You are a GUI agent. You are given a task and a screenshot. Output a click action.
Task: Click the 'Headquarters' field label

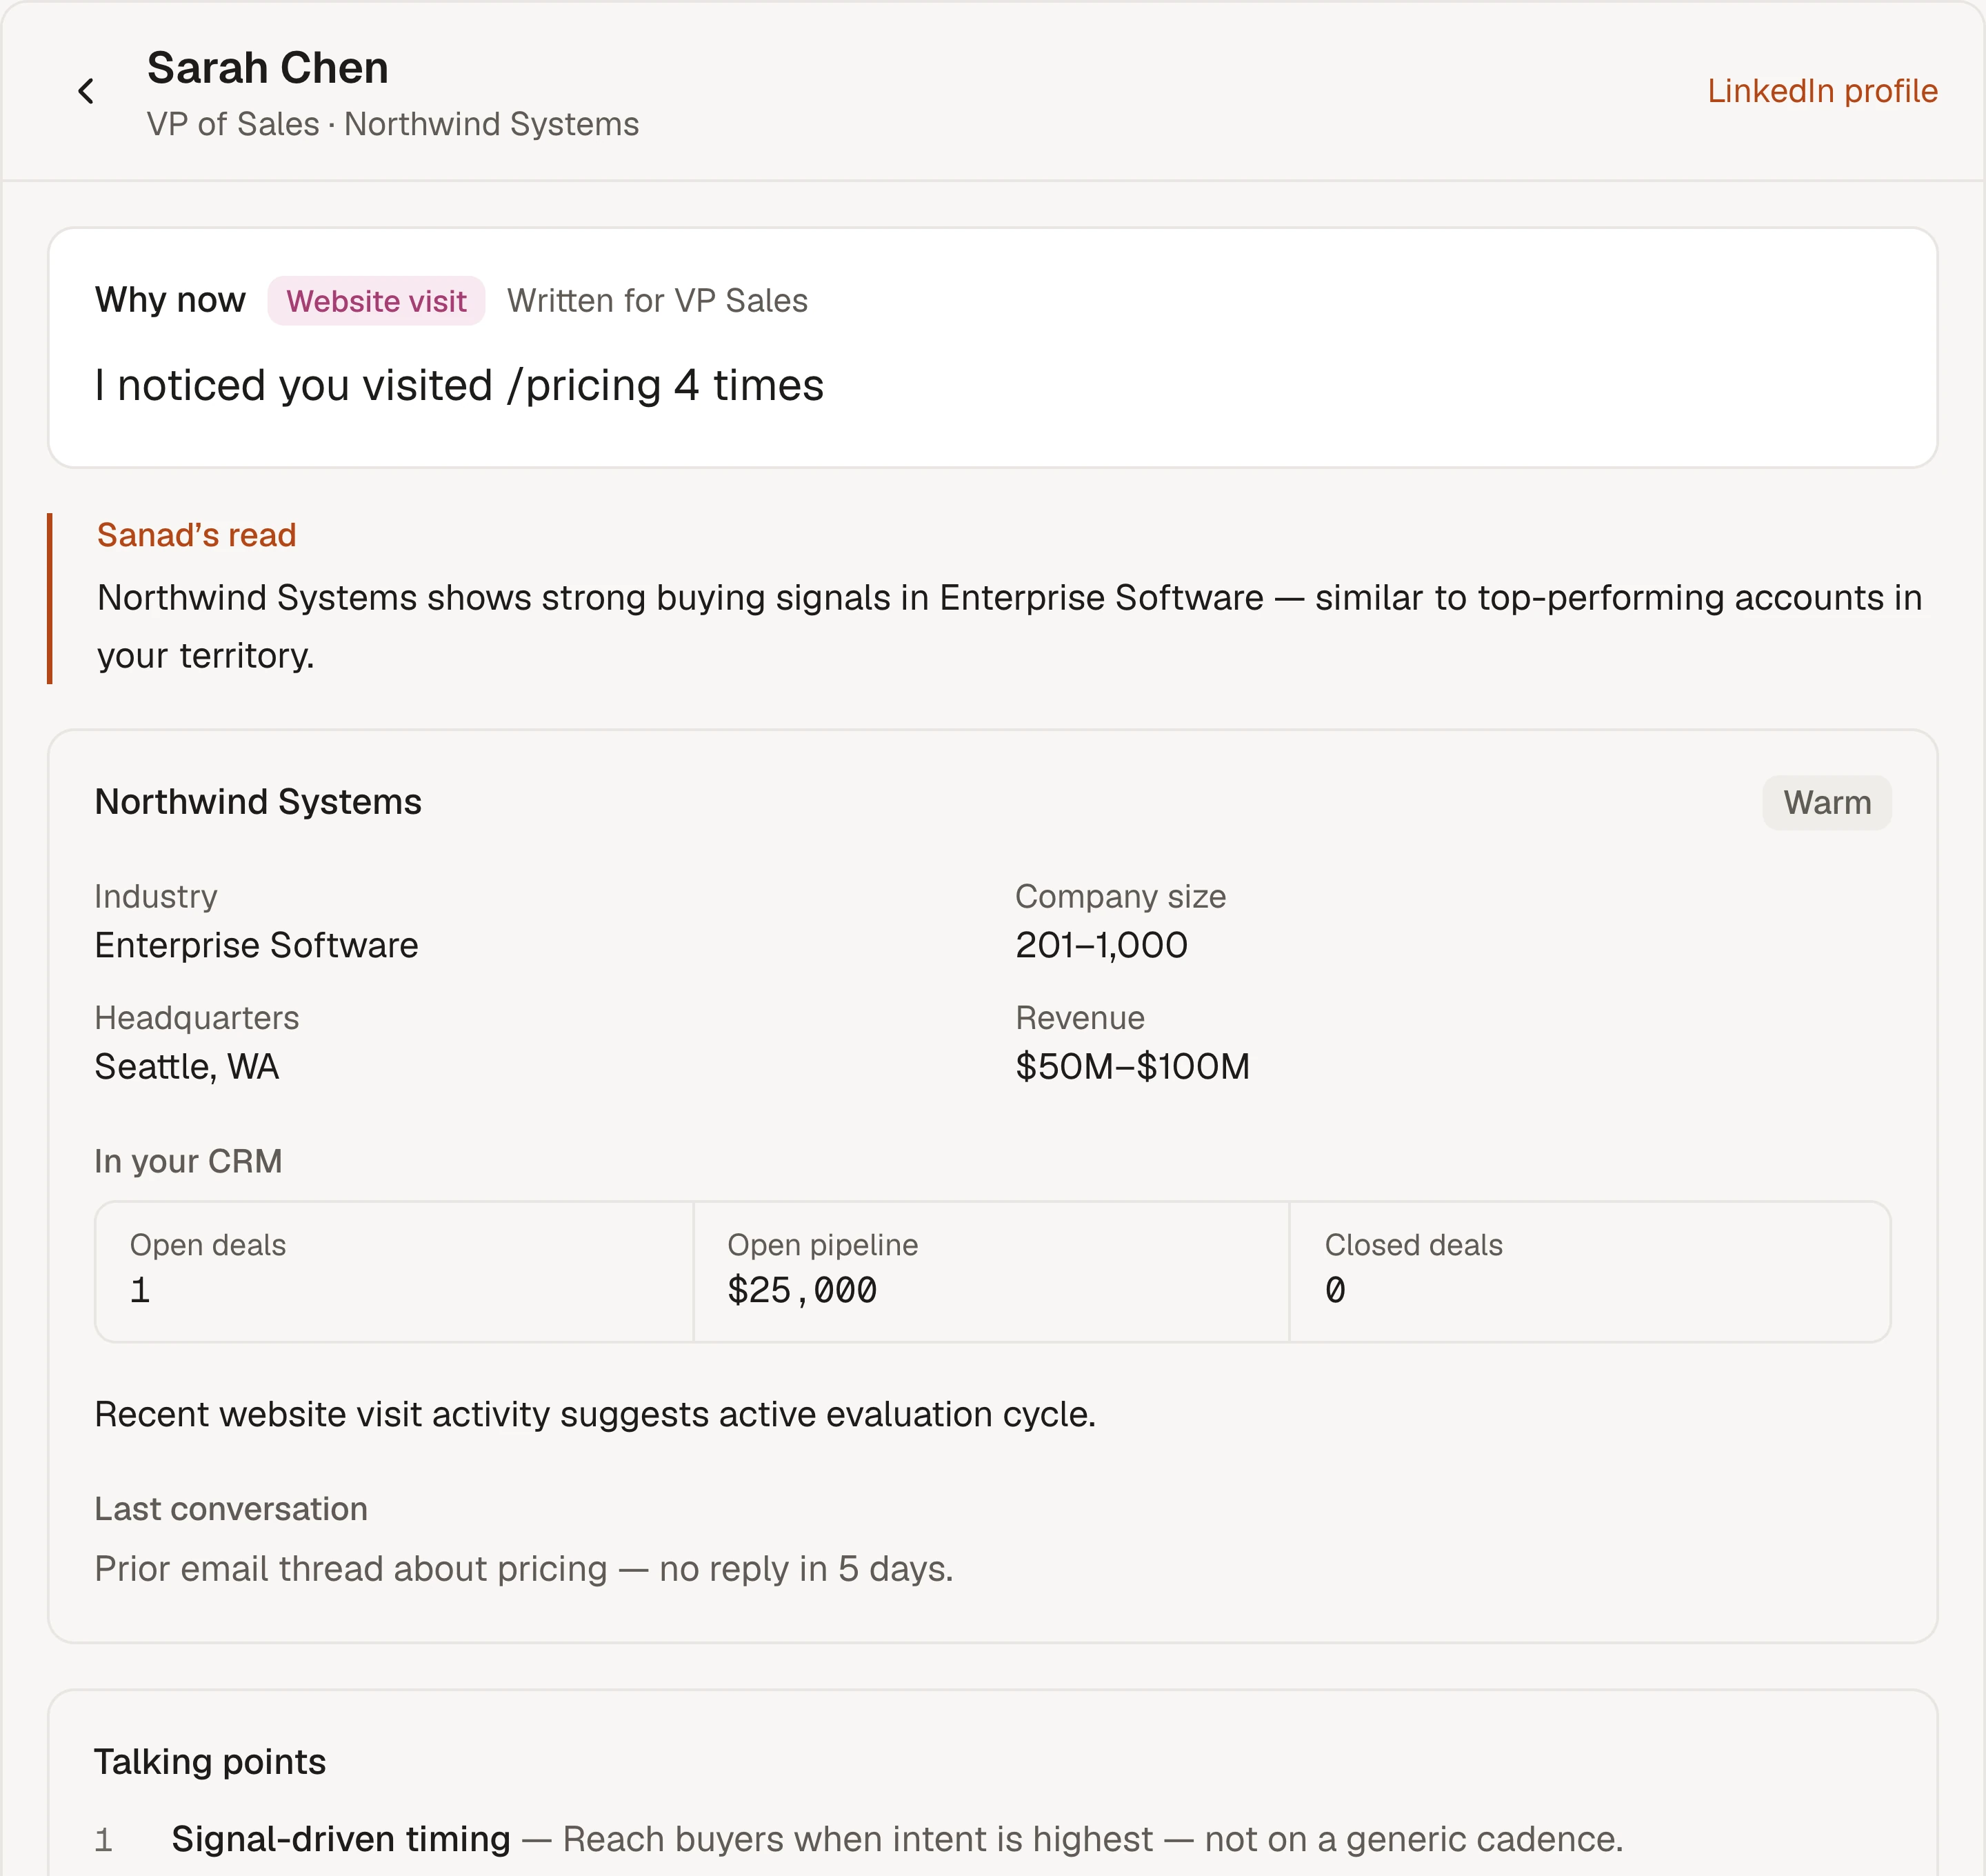tap(197, 1018)
